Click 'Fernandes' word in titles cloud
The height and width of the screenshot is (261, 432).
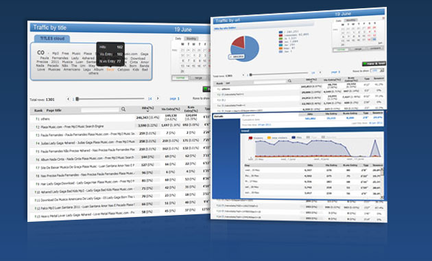[60, 58]
